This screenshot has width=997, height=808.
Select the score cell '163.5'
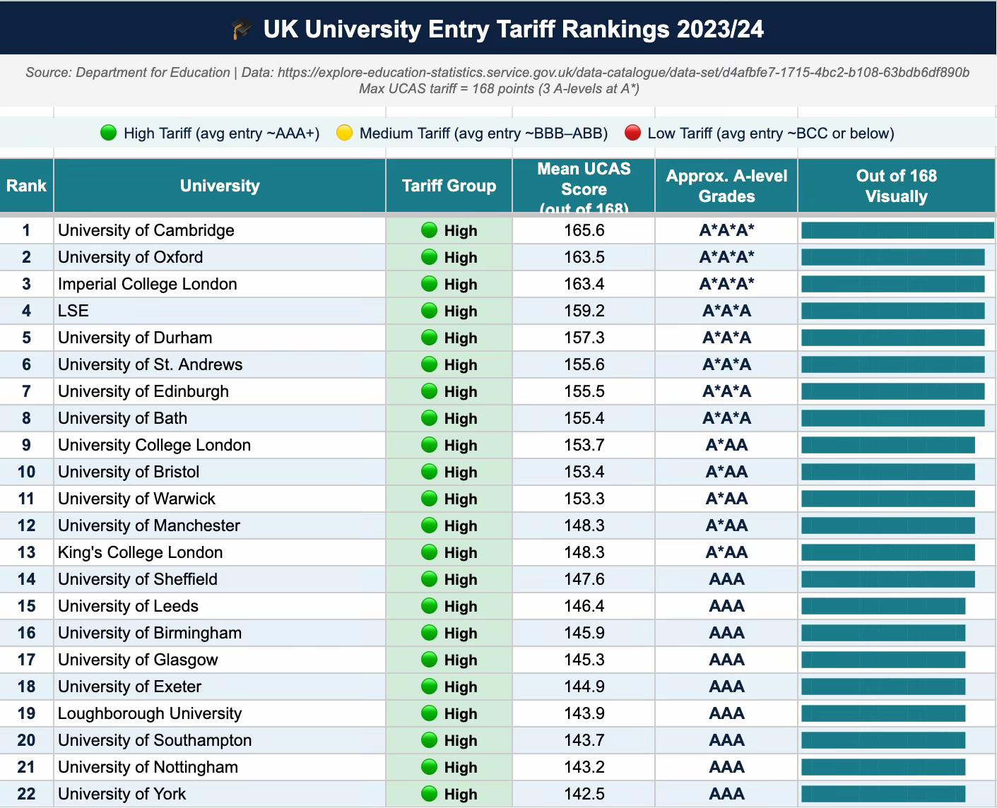point(584,257)
